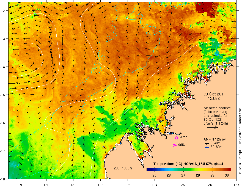Click the 0.5m/s velocity scale arrow

213,127
